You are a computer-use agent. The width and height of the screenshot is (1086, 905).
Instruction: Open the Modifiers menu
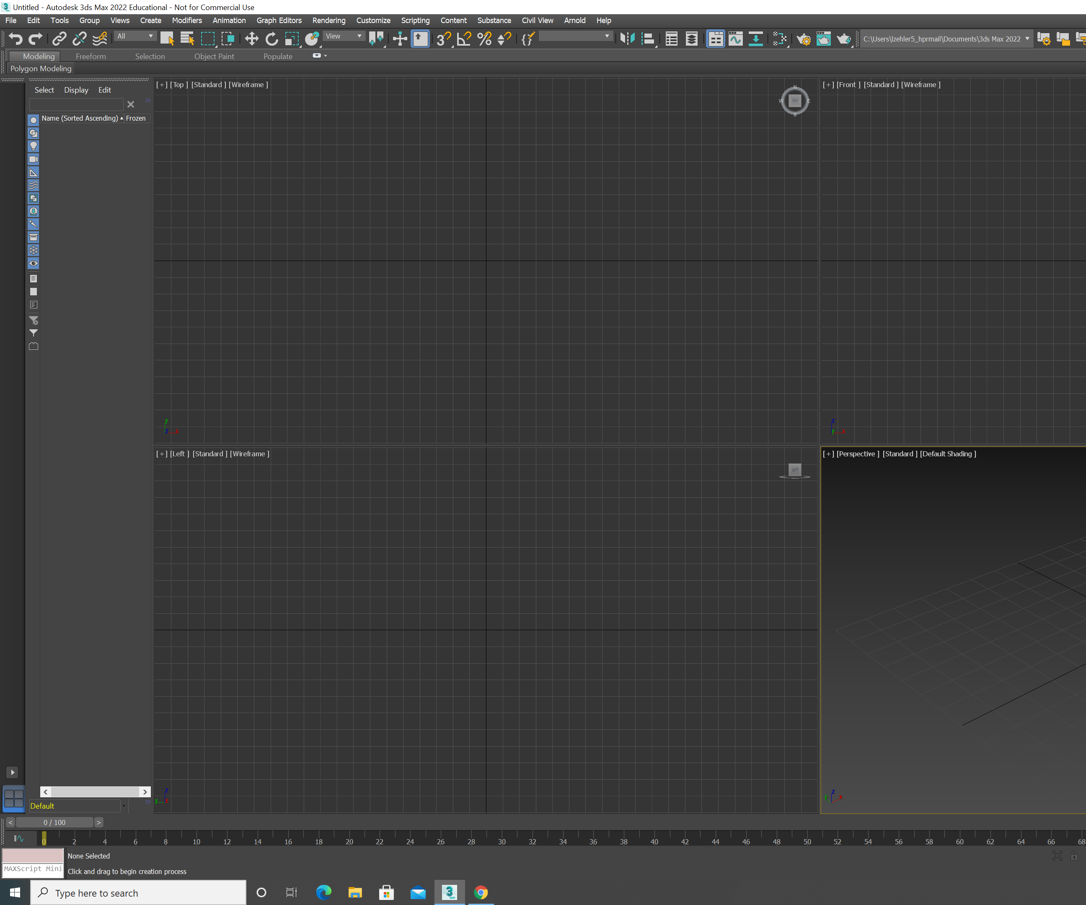pyautogui.click(x=187, y=20)
